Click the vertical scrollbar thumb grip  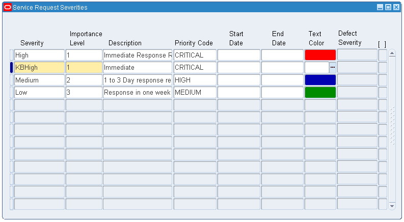[x=392, y=125]
